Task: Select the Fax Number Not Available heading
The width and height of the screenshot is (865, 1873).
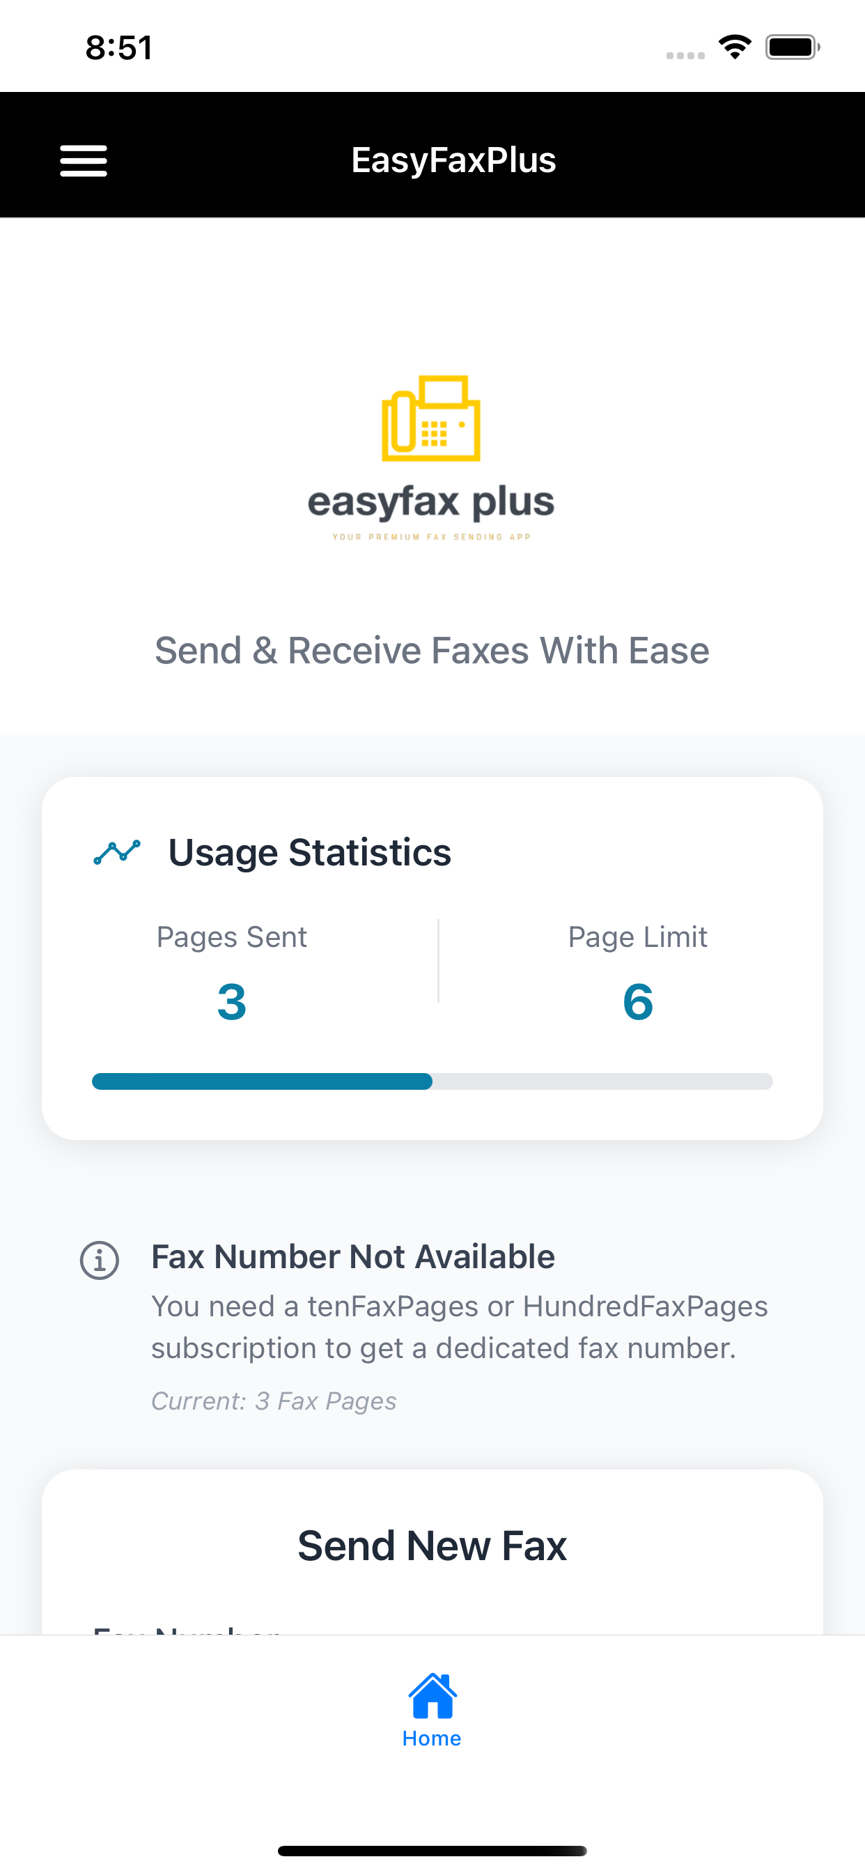Action: point(352,1256)
